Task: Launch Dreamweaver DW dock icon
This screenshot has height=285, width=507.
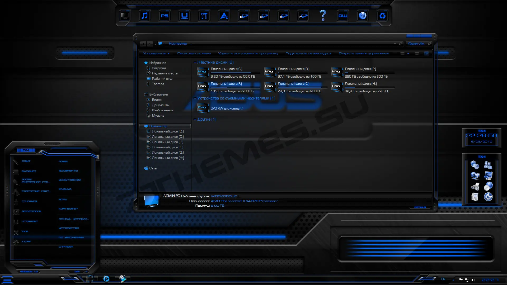Action: (x=343, y=16)
